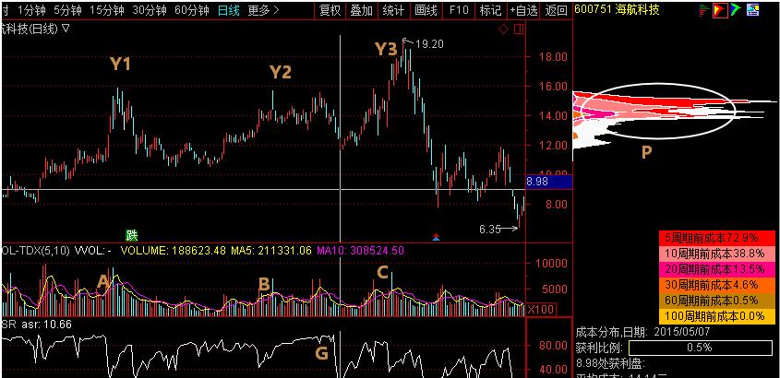Image resolution: width=780 pixels, height=378 pixels.
Task: Click the 复权 button
Action: click(x=330, y=10)
